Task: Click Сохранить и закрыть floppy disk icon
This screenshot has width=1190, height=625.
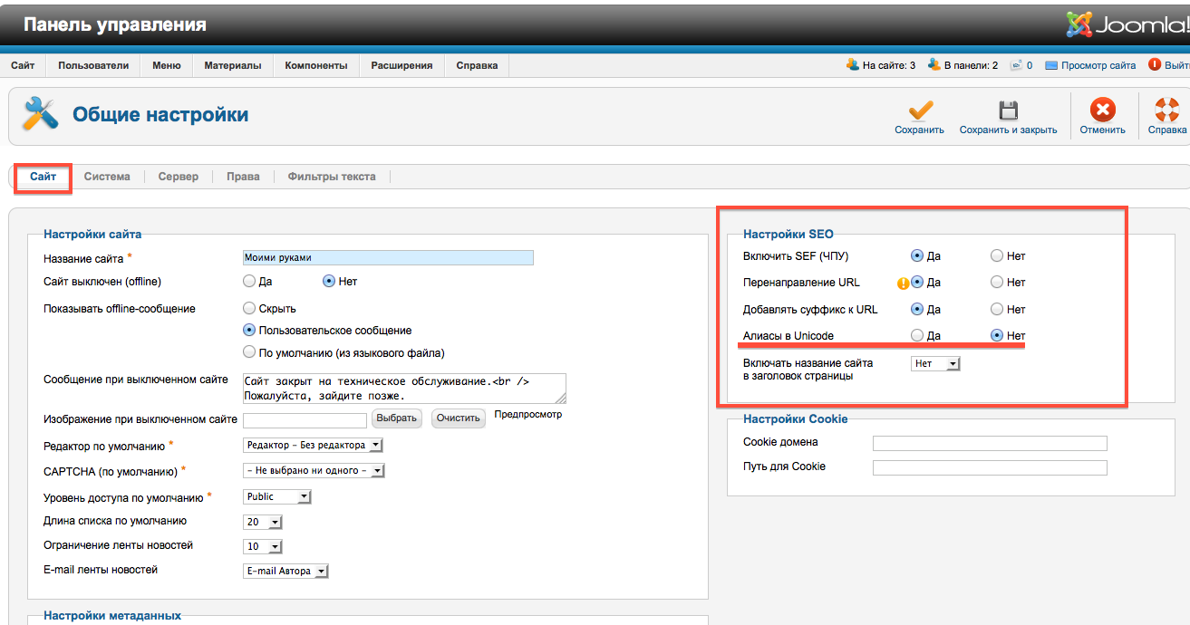Action: coord(1008,111)
